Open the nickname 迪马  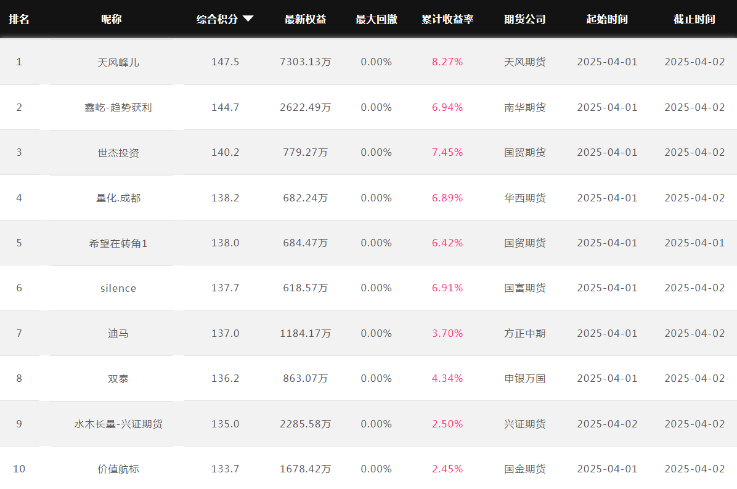pyautogui.click(x=118, y=334)
